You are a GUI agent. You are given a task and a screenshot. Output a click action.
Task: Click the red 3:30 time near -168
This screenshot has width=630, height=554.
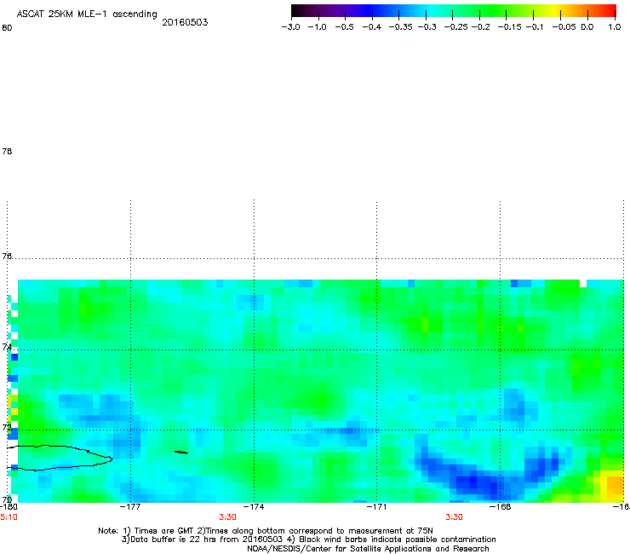tap(454, 517)
